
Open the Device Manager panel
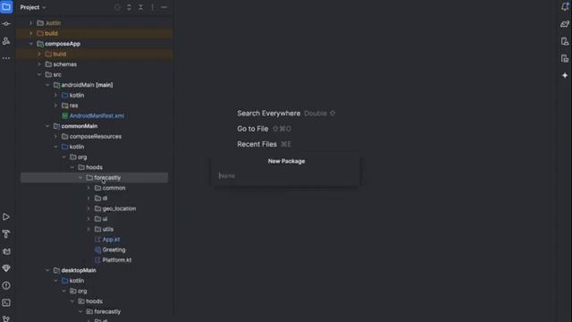[x=565, y=41]
